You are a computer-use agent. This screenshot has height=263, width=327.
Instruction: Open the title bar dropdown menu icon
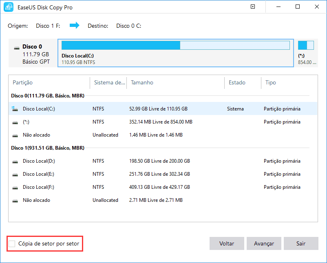(x=252, y=7)
